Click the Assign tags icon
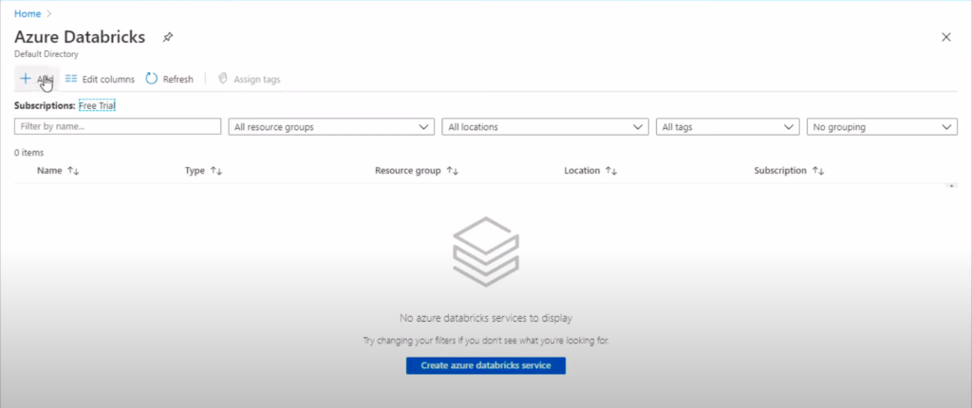 coord(224,79)
